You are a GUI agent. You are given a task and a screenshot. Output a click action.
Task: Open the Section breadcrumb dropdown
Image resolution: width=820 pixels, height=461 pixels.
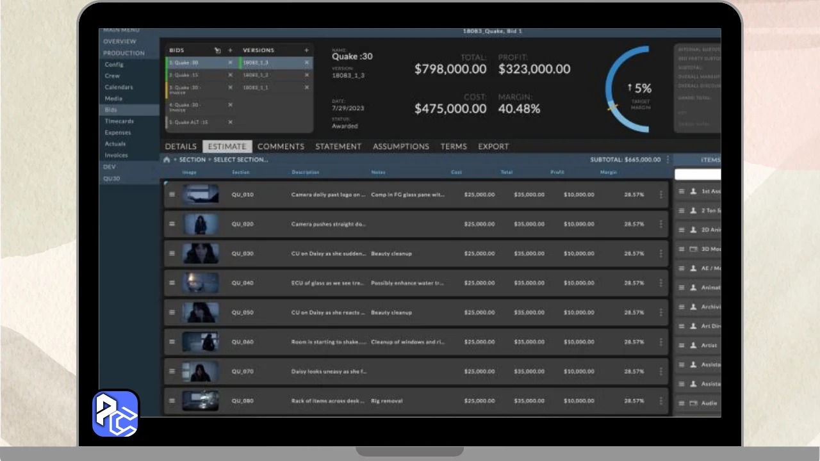(192, 159)
